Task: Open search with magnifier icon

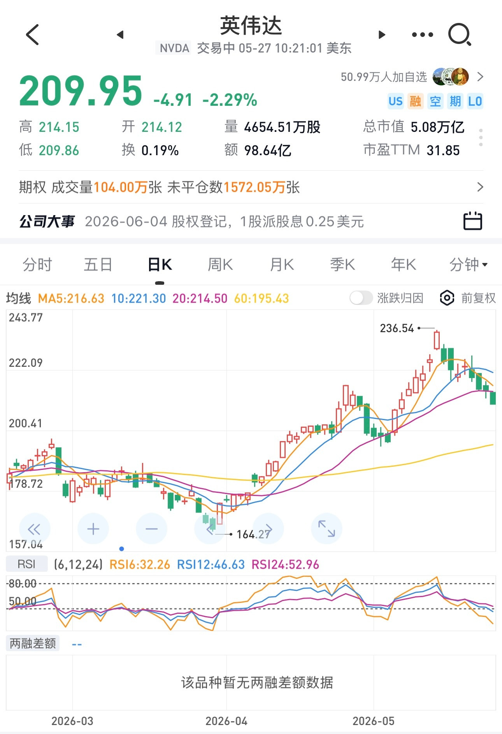Action: [460, 35]
